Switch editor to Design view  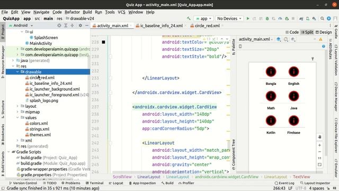(324, 32)
